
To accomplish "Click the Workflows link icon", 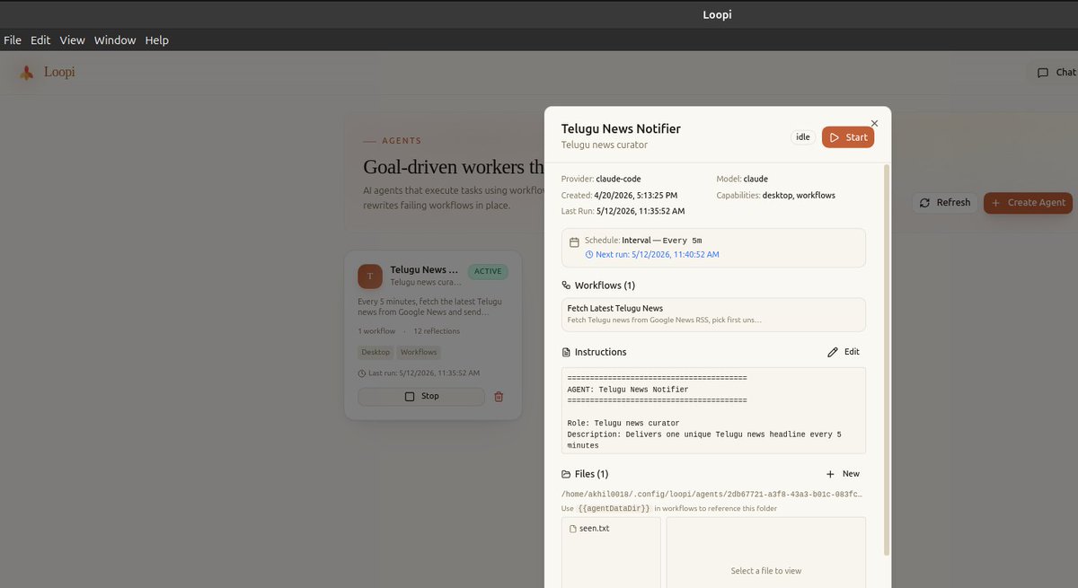I will tap(566, 285).
